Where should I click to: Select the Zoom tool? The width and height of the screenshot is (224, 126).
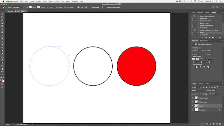(x=2, y=72)
